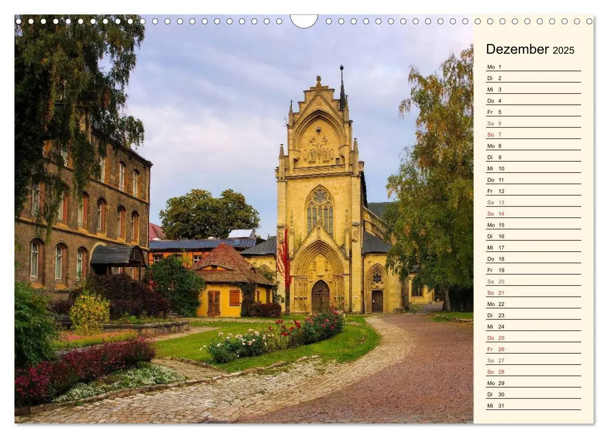
Task: Select the Fr 19 calendar row
Action: pyautogui.click(x=533, y=270)
